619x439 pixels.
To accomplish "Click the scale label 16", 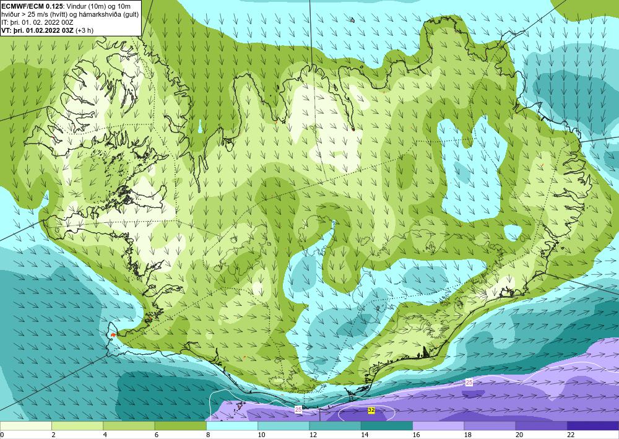I will [416, 435].
